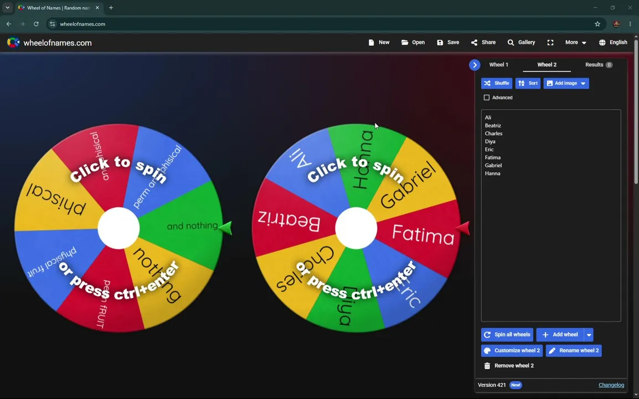The image size is (639, 399).
Task: Click the Beatriz slice on right wheel
Action: (290, 222)
